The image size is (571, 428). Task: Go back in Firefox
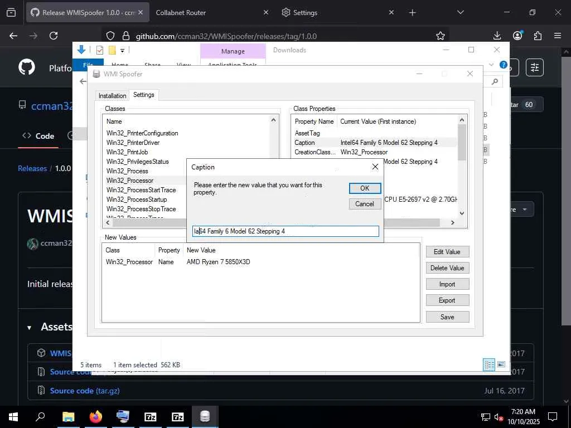[13, 36]
